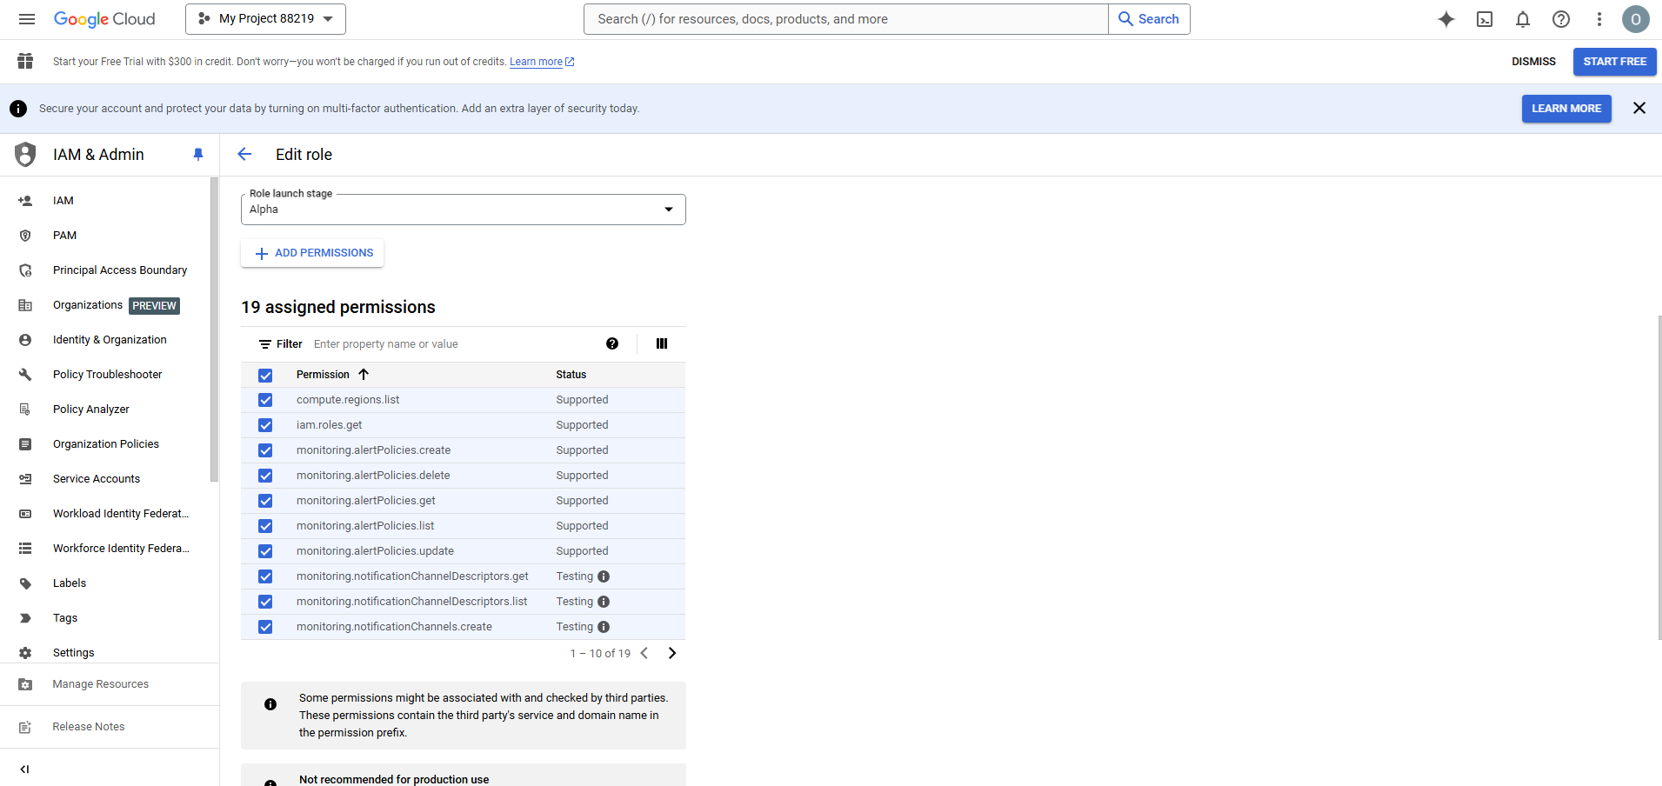The image size is (1662, 786).
Task: Dismiss the free trial banner
Action: (x=1533, y=62)
